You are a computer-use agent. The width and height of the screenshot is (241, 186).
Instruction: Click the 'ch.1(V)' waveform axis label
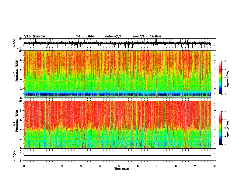[15, 43]
